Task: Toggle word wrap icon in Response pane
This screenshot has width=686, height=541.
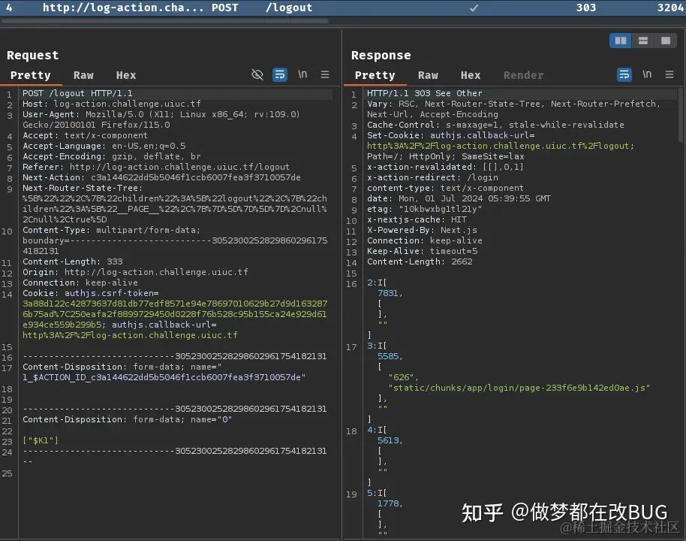Action: 624,75
